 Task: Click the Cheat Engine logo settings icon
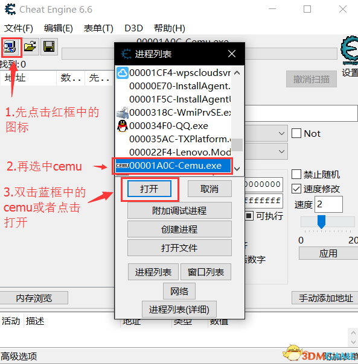[350, 50]
